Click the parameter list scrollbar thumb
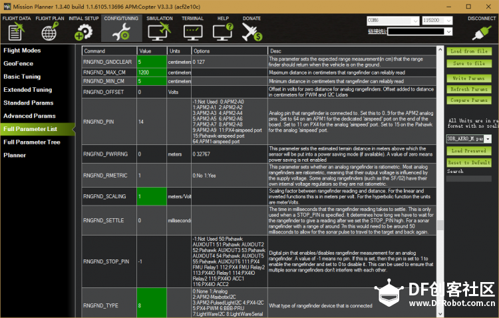 (440, 225)
